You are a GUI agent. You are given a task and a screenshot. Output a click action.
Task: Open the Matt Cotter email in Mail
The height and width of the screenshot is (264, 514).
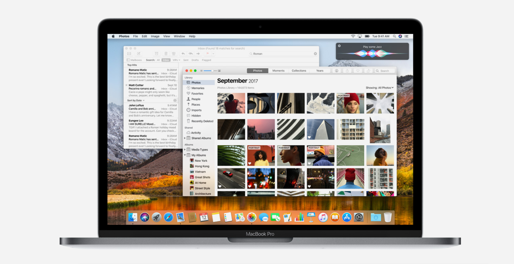tap(151, 90)
